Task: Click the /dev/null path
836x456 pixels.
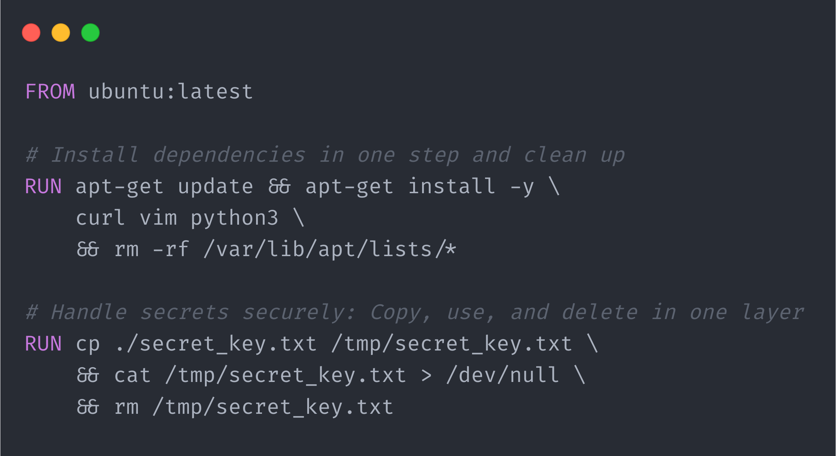Action: 503,375
